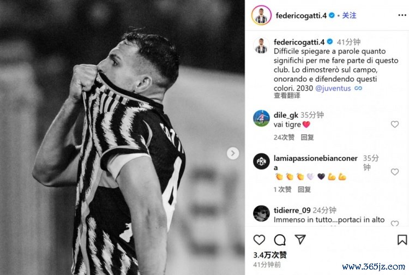
Task: Open comment box via speech bubble icon
Action: [280, 240]
